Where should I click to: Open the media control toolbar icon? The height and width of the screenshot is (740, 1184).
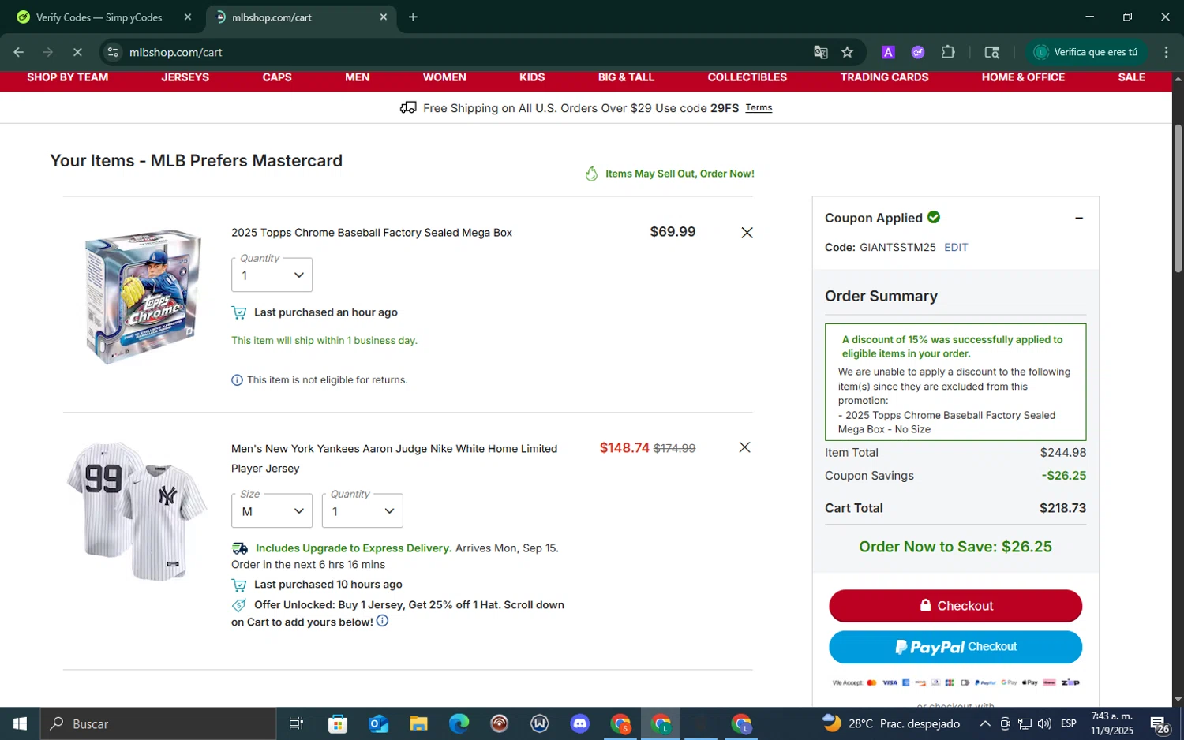(x=992, y=52)
